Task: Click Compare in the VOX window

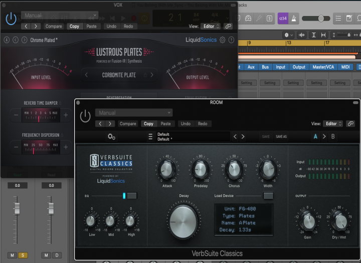Action: point(54,26)
